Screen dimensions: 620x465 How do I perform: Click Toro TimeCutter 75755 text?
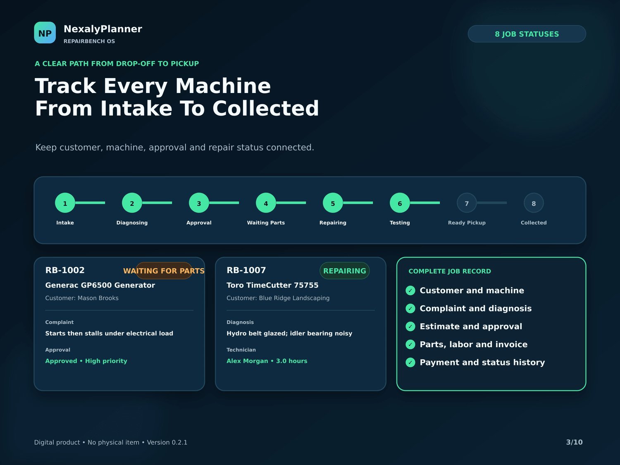pos(272,285)
